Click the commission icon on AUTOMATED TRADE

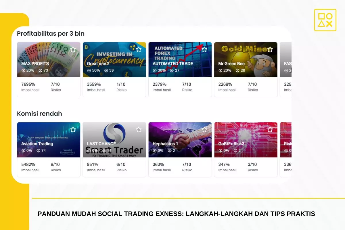pos(155,70)
